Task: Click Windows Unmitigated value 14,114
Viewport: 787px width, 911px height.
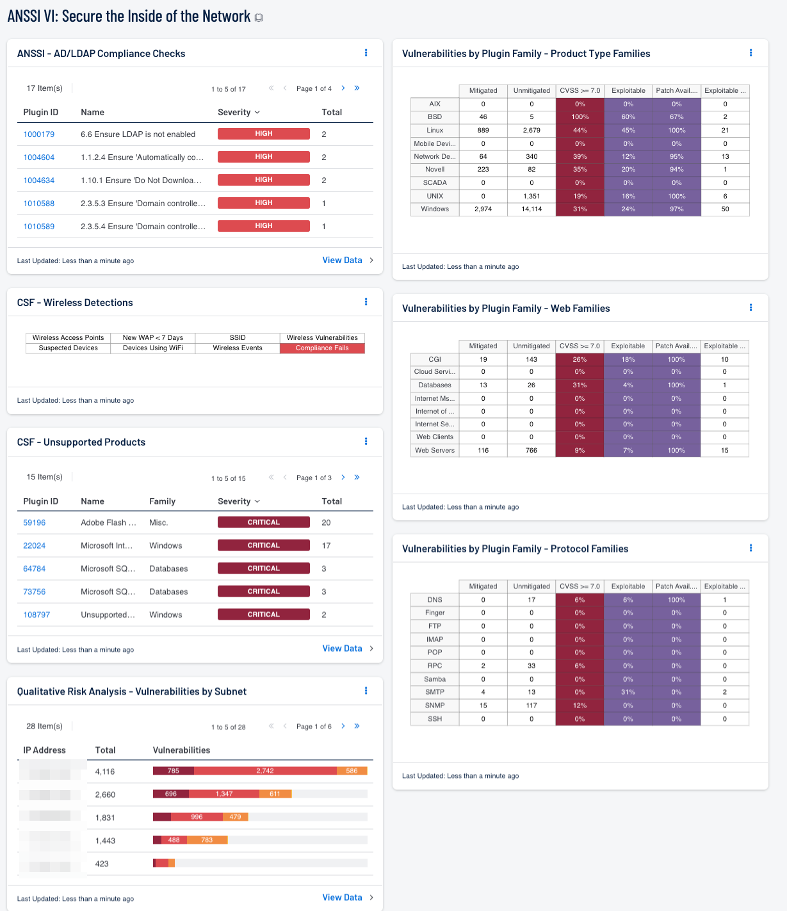Action: (x=531, y=209)
